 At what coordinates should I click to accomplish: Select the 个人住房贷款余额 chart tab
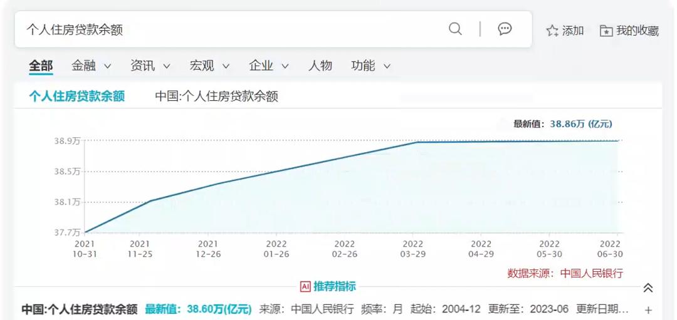click(x=77, y=96)
